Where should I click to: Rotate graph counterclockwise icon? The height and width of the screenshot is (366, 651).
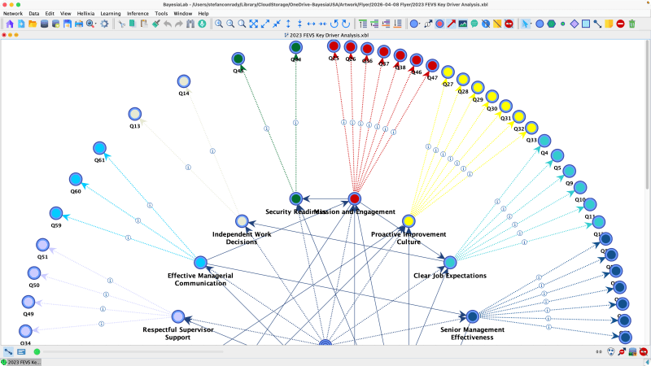(334, 24)
